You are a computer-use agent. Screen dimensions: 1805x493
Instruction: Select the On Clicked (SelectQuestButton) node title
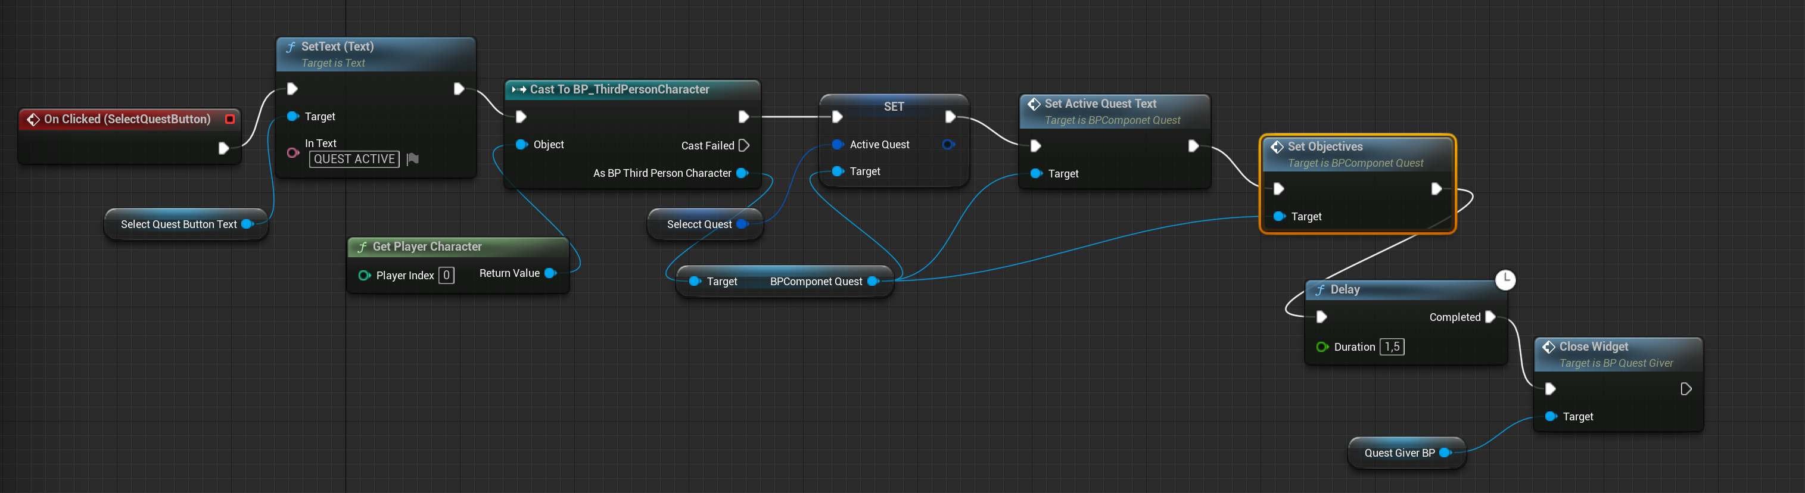(x=127, y=120)
